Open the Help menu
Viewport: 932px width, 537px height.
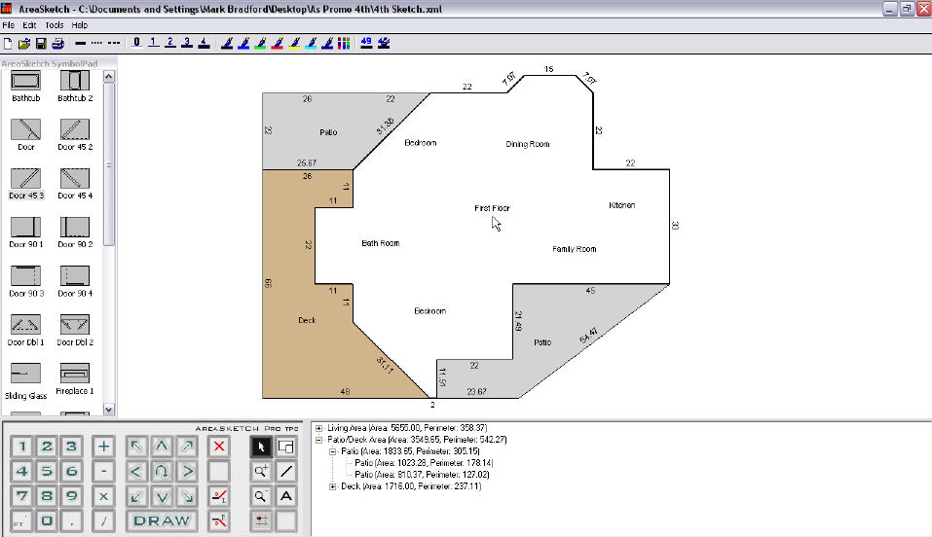(80, 25)
